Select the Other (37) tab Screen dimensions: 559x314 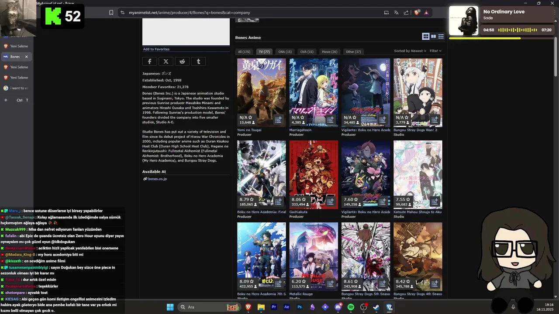point(353,51)
